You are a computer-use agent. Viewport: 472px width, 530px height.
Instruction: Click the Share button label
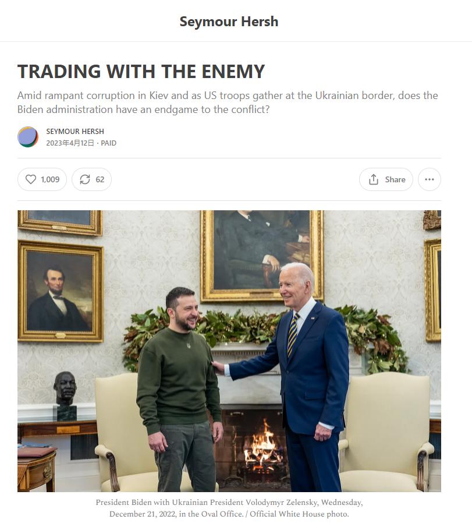(395, 179)
